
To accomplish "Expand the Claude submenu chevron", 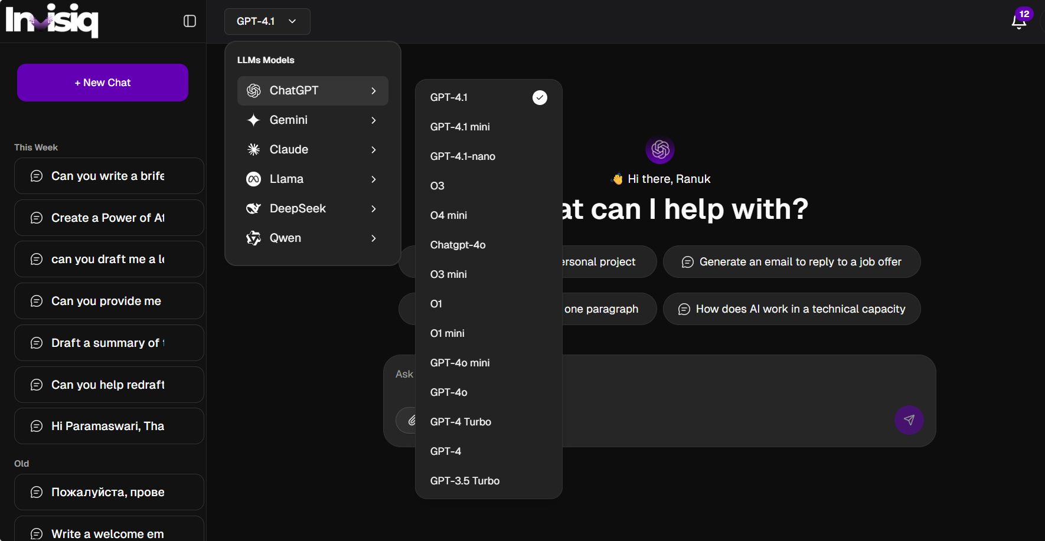I will tap(374, 150).
